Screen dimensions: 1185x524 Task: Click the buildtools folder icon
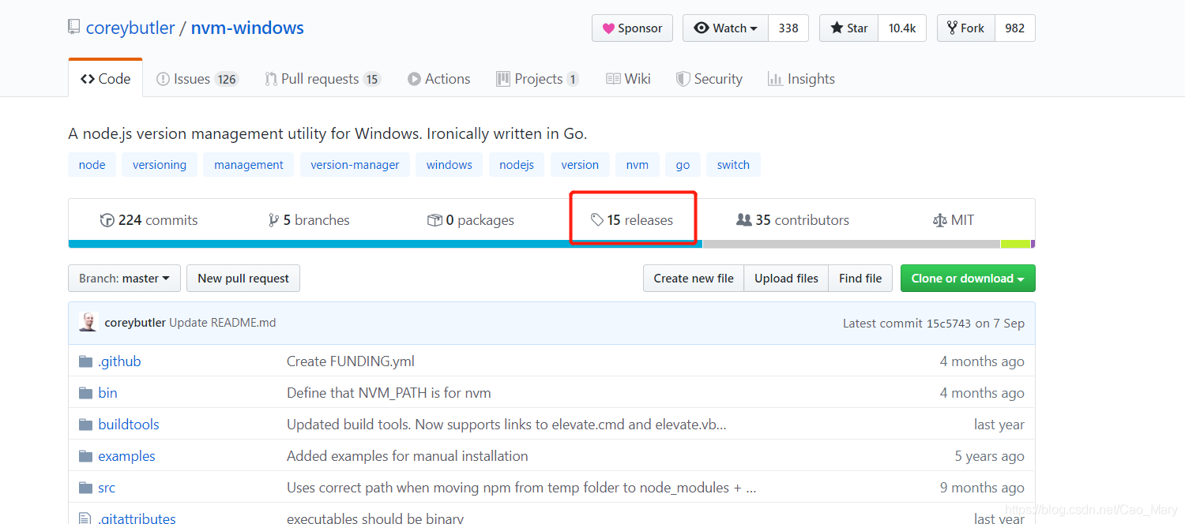(x=86, y=425)
